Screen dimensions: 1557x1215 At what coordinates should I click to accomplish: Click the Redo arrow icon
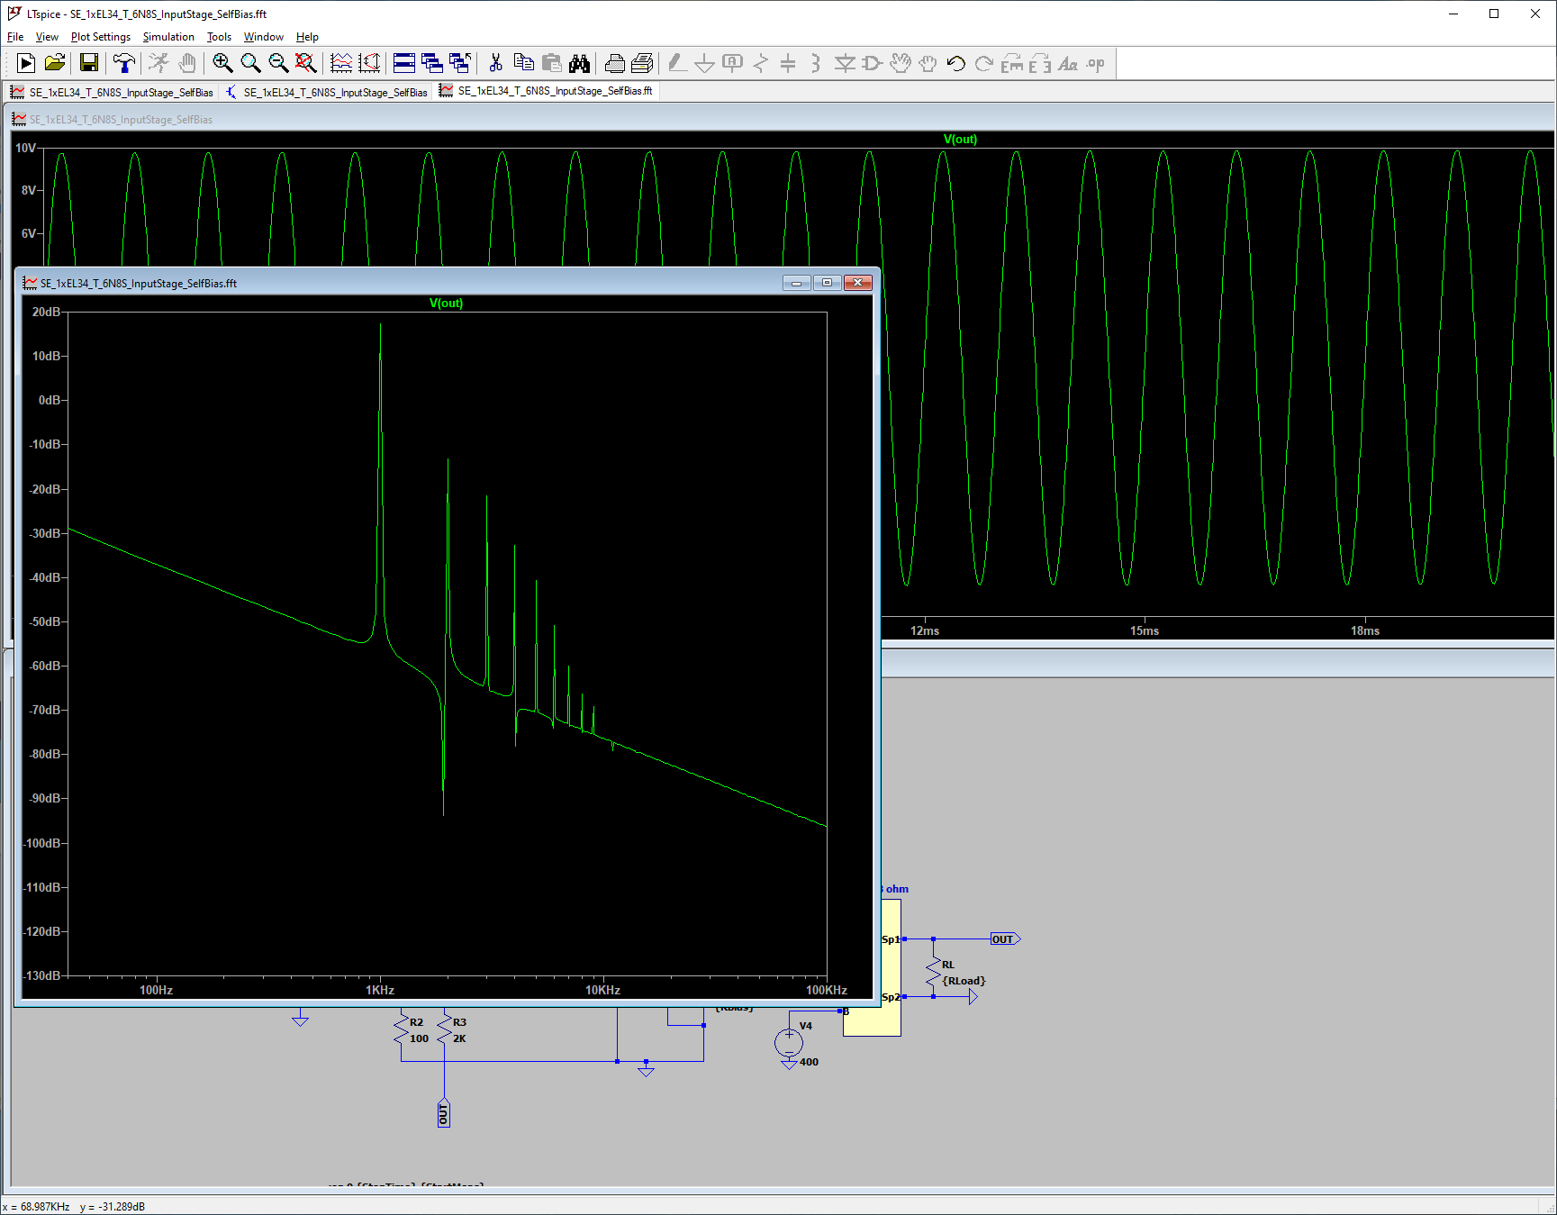(x=984, y=63)
